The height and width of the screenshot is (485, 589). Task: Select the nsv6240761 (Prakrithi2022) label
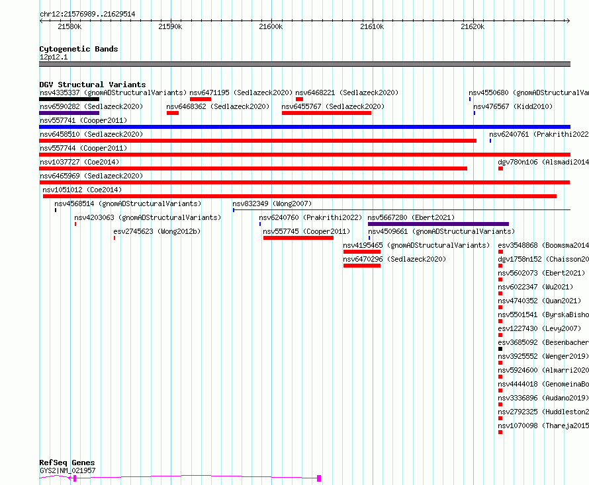pyautogui.click(x=539, y=134)
